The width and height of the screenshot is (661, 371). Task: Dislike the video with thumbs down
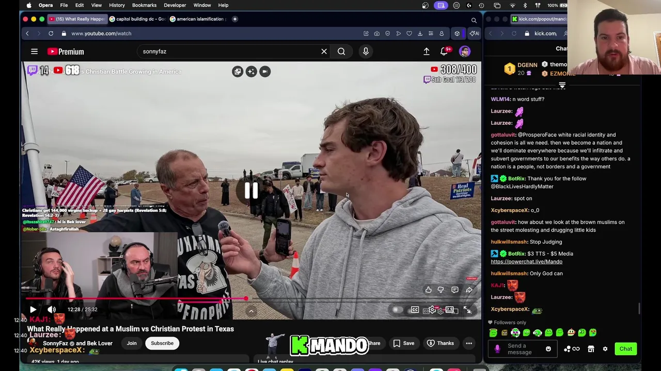pos(440,290)
